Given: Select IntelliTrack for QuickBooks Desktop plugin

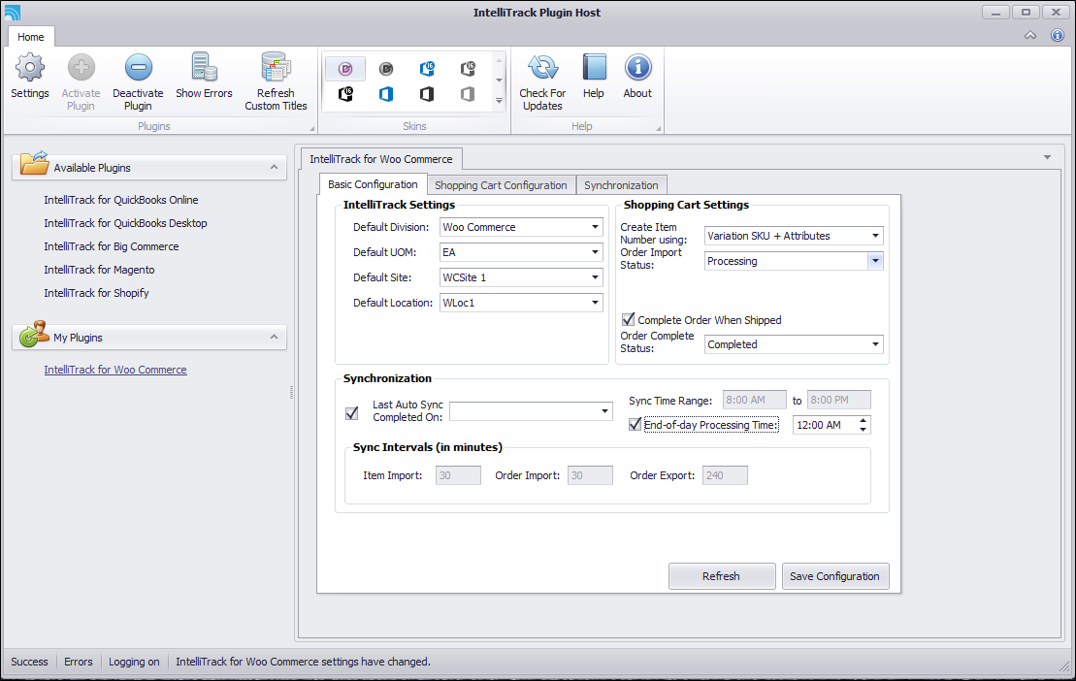Looking at the screenshot, I should [125, 223].
